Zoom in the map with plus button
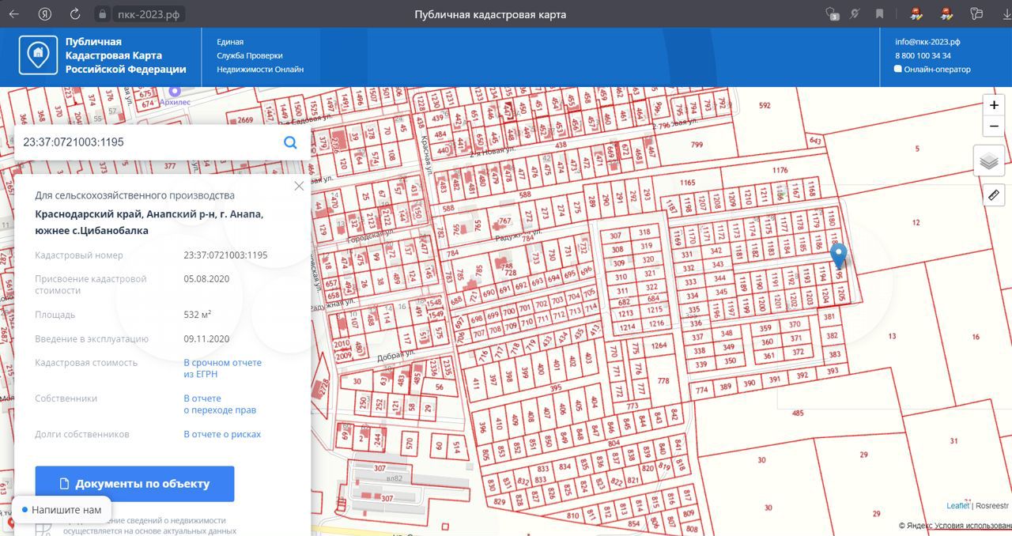Screen dimensions: 1012x536 click(994, 106)
